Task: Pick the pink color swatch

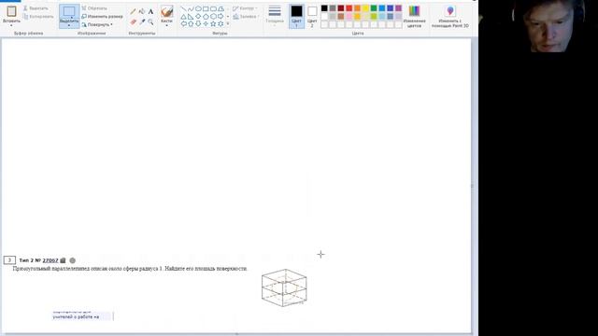Action: pos(349,17)
